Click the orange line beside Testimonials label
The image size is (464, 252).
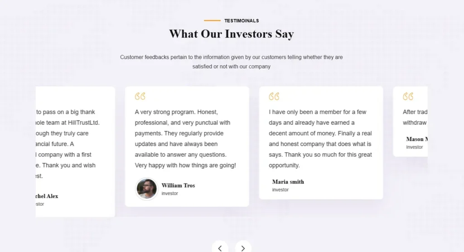coord(212,21)
